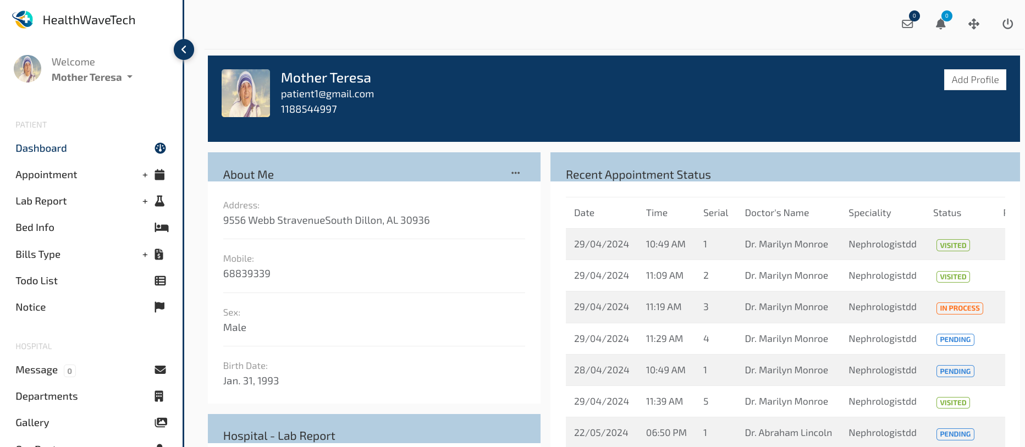This screenshot has width=1025, height=447.
Task: Click the Gallery images icon
Action: coord(161,422)
